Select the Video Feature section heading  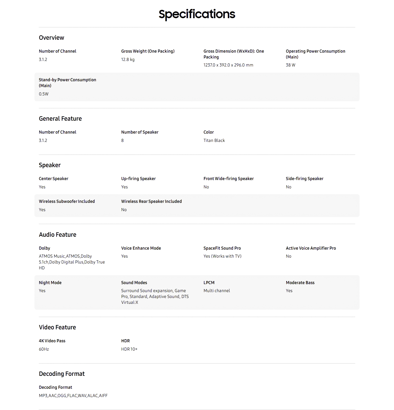[57, 327]
